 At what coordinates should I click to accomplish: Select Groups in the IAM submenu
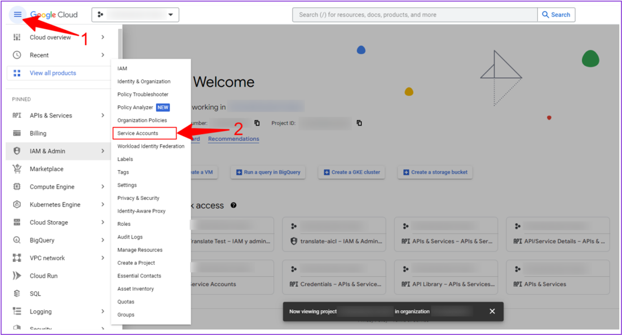pos(126,314)
